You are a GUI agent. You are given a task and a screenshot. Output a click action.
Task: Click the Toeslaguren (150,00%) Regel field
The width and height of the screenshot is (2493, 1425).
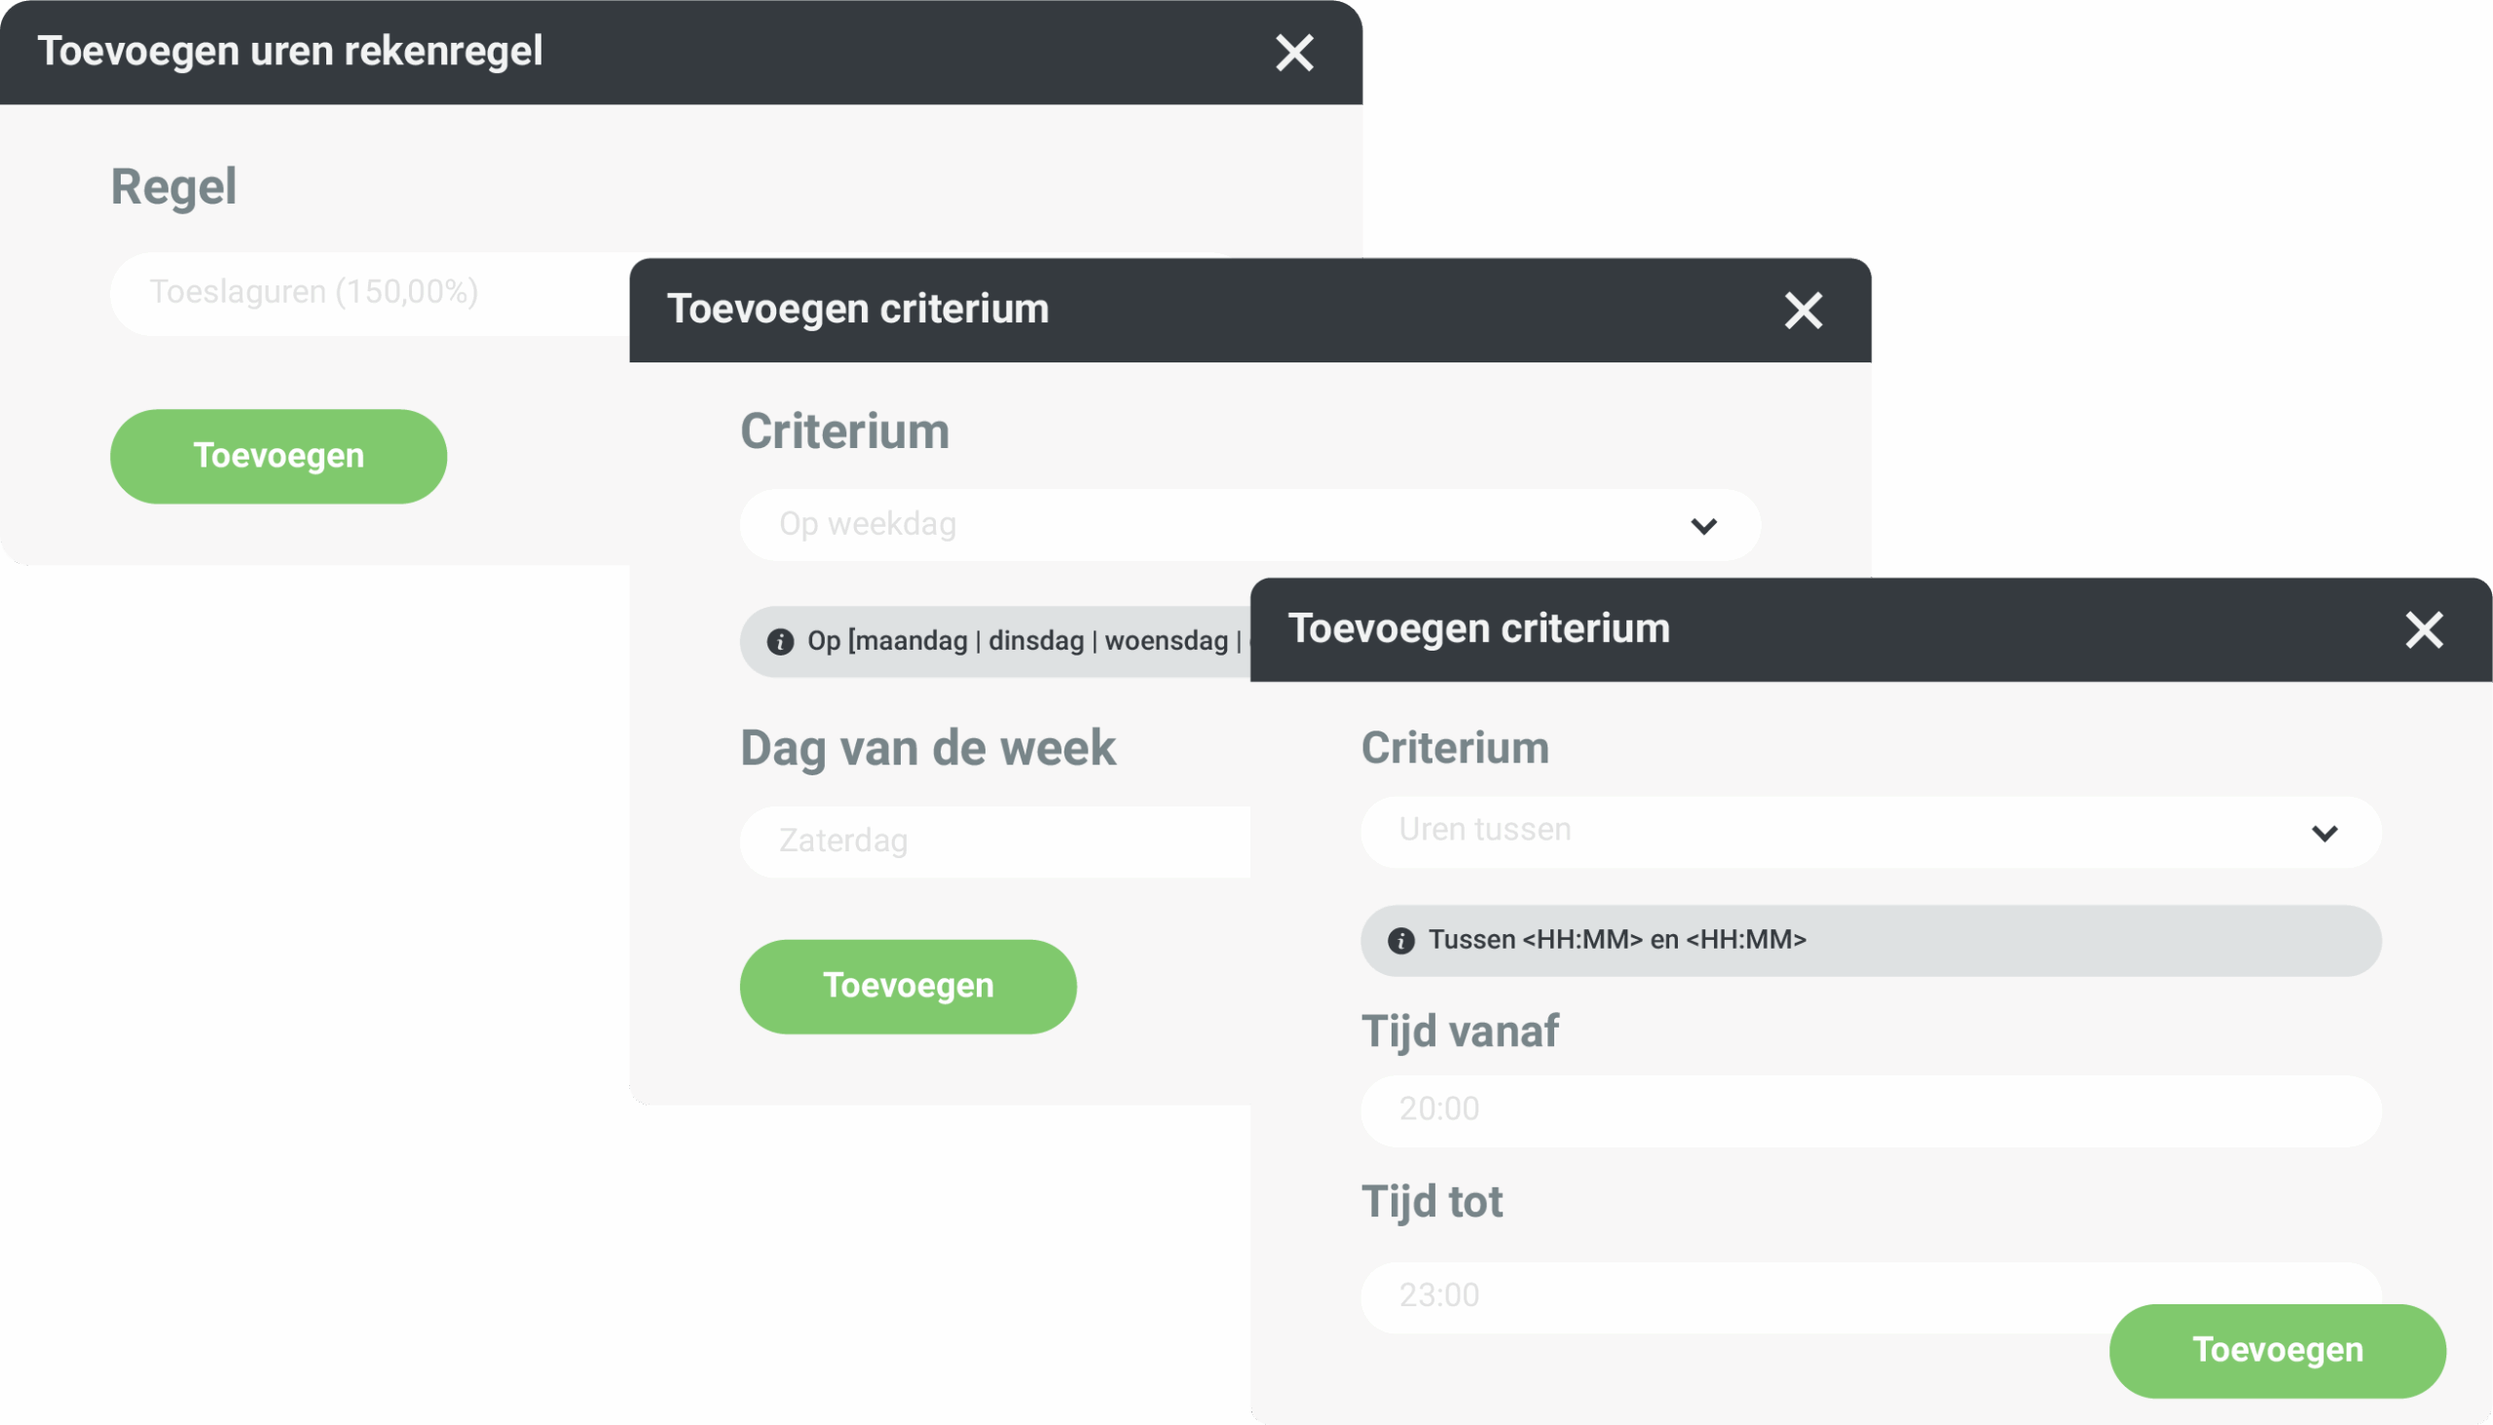coord(372,293)
